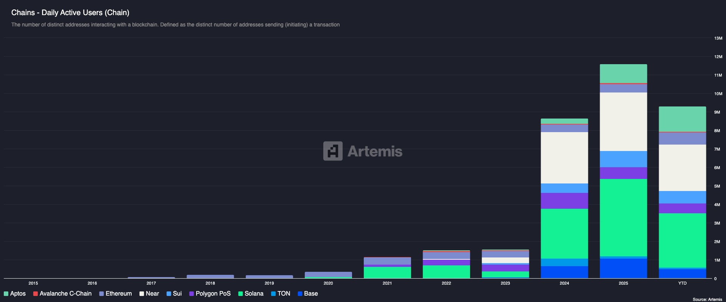
Task: Select the Solana segment of the 2025 bar
Action: click(x=624, y=217)
